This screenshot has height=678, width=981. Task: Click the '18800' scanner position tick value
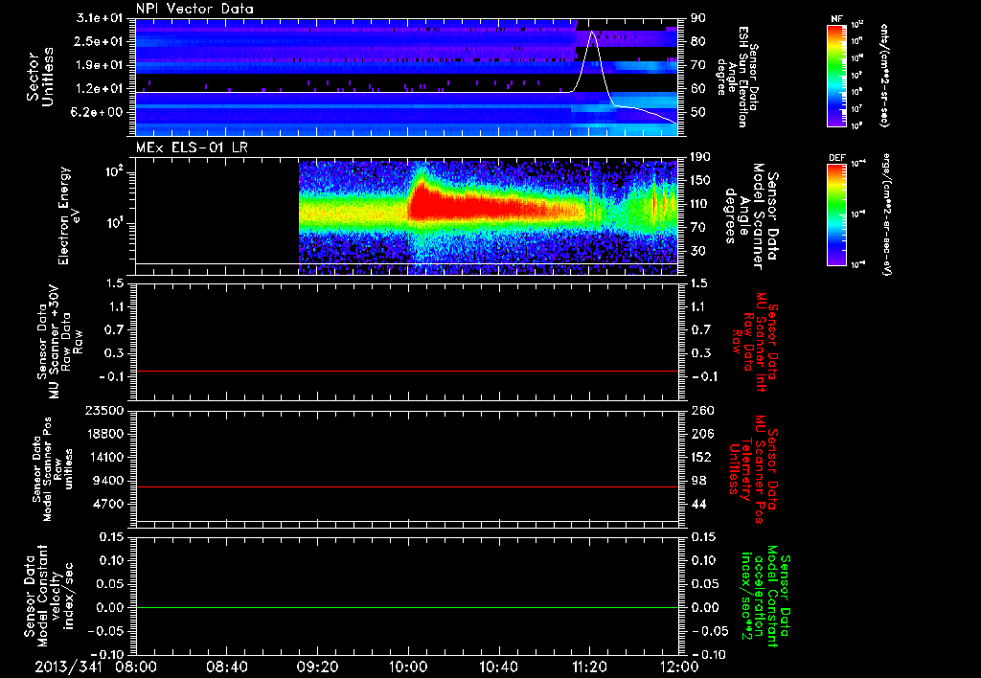coord(104,434)
